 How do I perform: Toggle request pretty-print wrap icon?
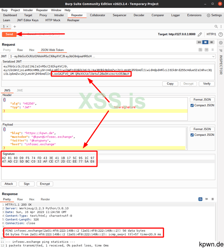pos(200,50)
